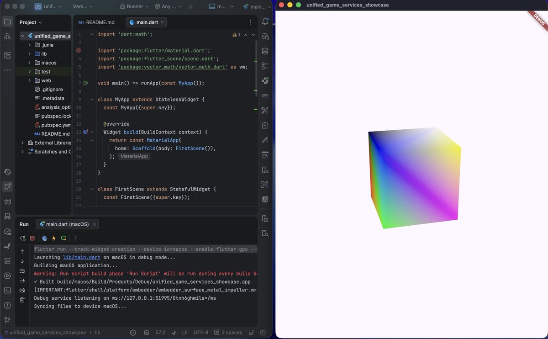Open the AI chat icon in right stripe
The height and width of the screenshot is (339, 548).
point(265,37)
